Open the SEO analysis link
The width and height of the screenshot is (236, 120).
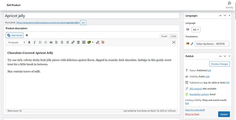click(196, 89)
